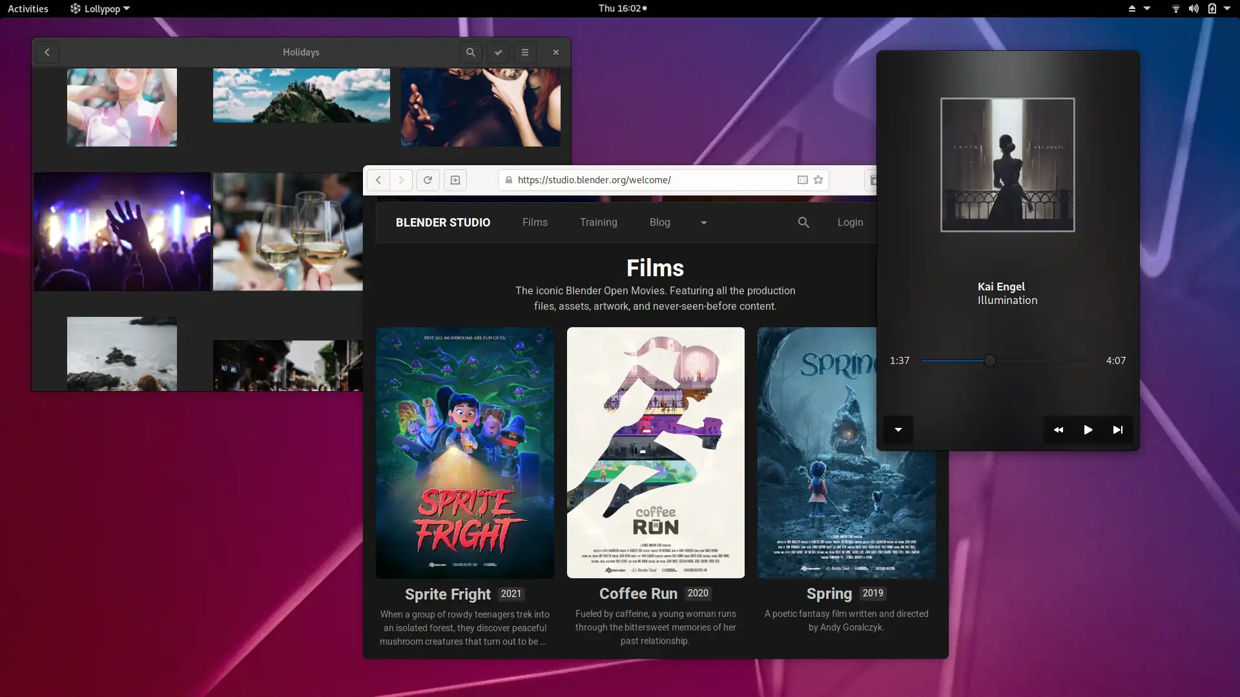This screenshot has width=1240, height=697.
Task: Bookmark the page with star icon
Action: tap(818, 180)
